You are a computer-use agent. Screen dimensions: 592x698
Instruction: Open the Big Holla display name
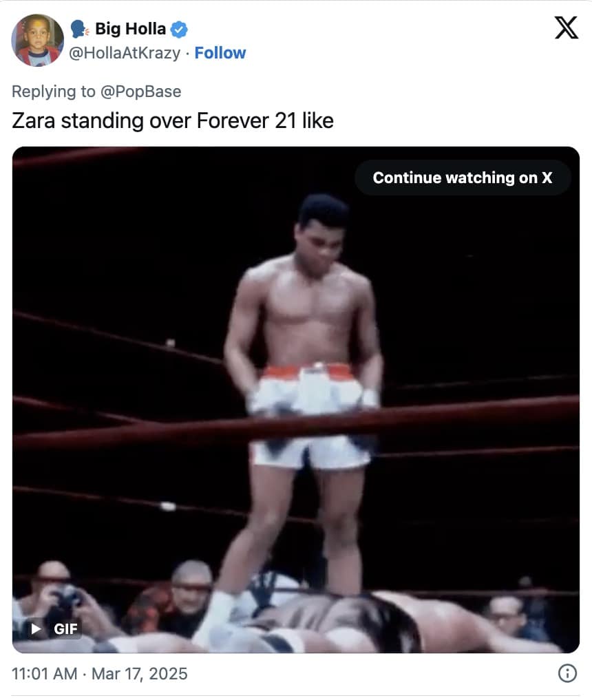click(130, 29)
